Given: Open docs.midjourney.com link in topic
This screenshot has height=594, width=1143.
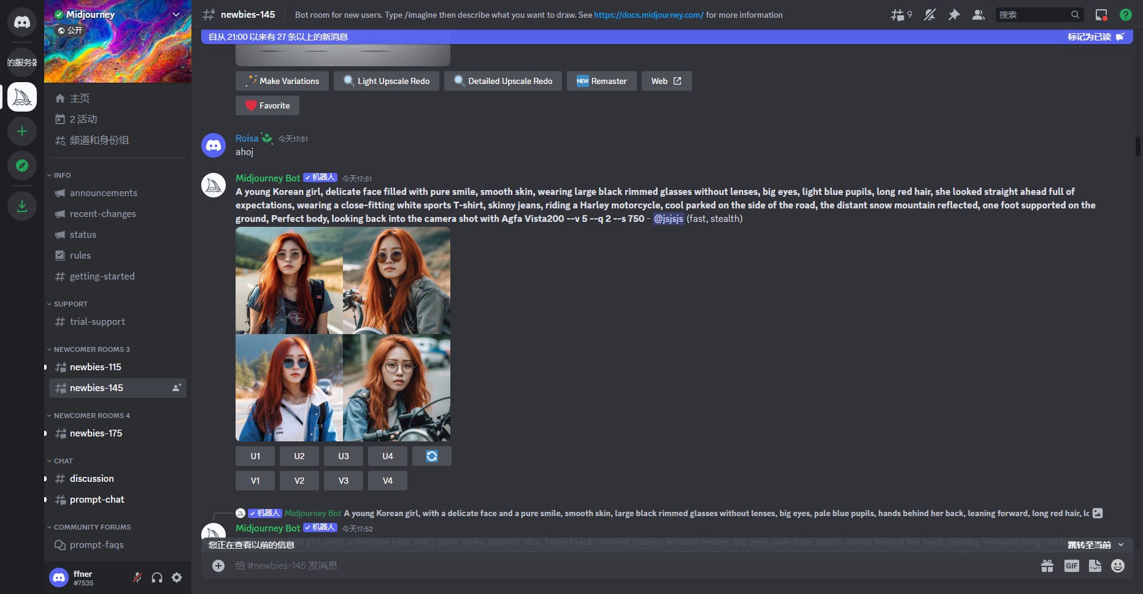Looking at the screenshot, I should point(648,15).
